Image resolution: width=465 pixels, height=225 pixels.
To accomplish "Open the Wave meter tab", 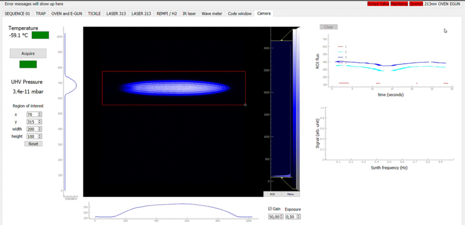I will click(x=212, y=14).
